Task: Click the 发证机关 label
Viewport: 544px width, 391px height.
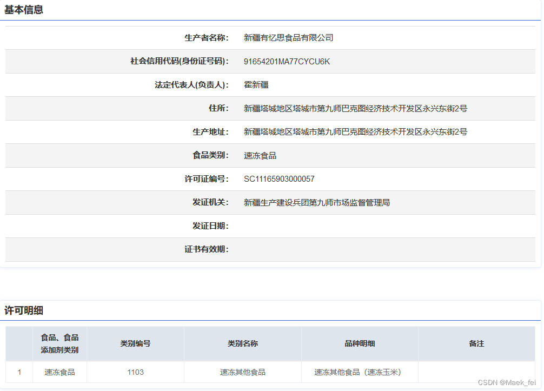Action: pos(210,203)
